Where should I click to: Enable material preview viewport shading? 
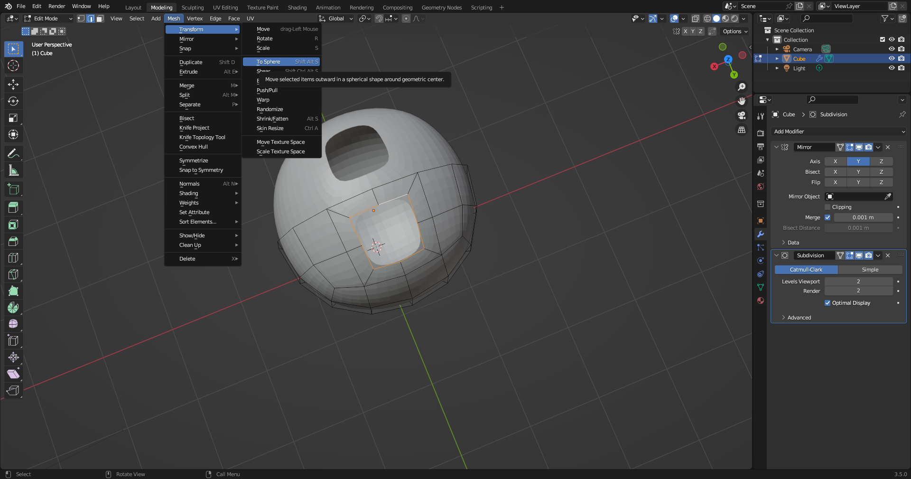725,19
